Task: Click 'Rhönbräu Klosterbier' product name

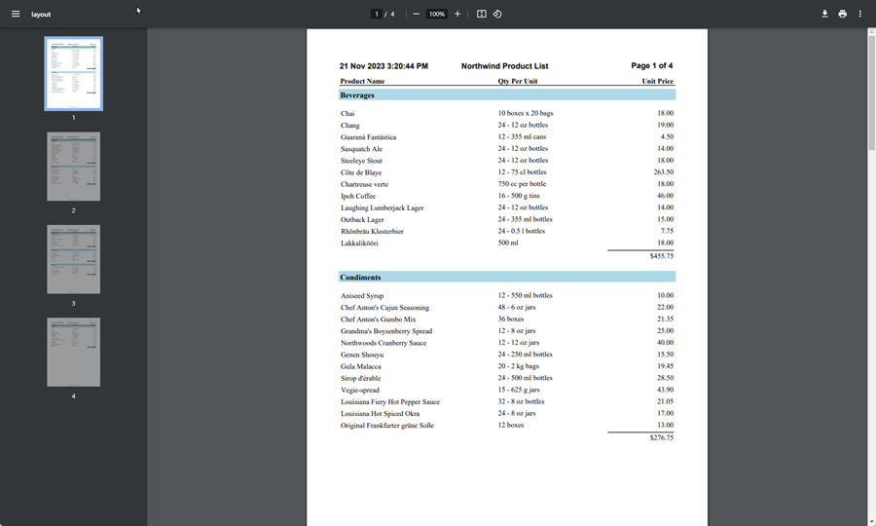Action: 372,232
